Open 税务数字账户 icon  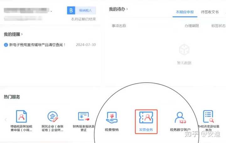coord(180,118)
